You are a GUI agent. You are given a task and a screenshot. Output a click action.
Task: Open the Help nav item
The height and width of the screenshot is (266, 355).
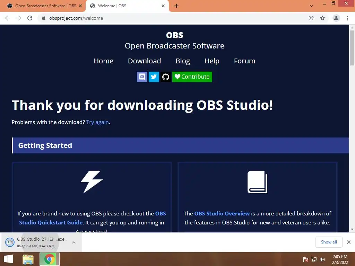[212, 61]
